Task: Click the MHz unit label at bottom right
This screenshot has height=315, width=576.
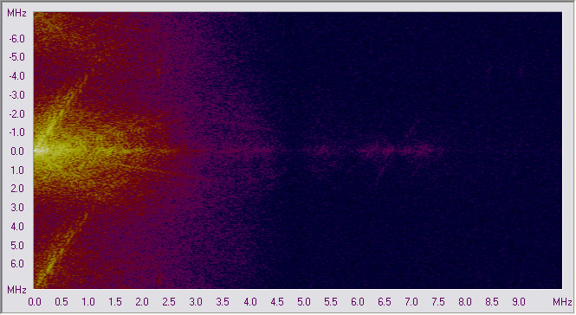Action: [562, 302]
